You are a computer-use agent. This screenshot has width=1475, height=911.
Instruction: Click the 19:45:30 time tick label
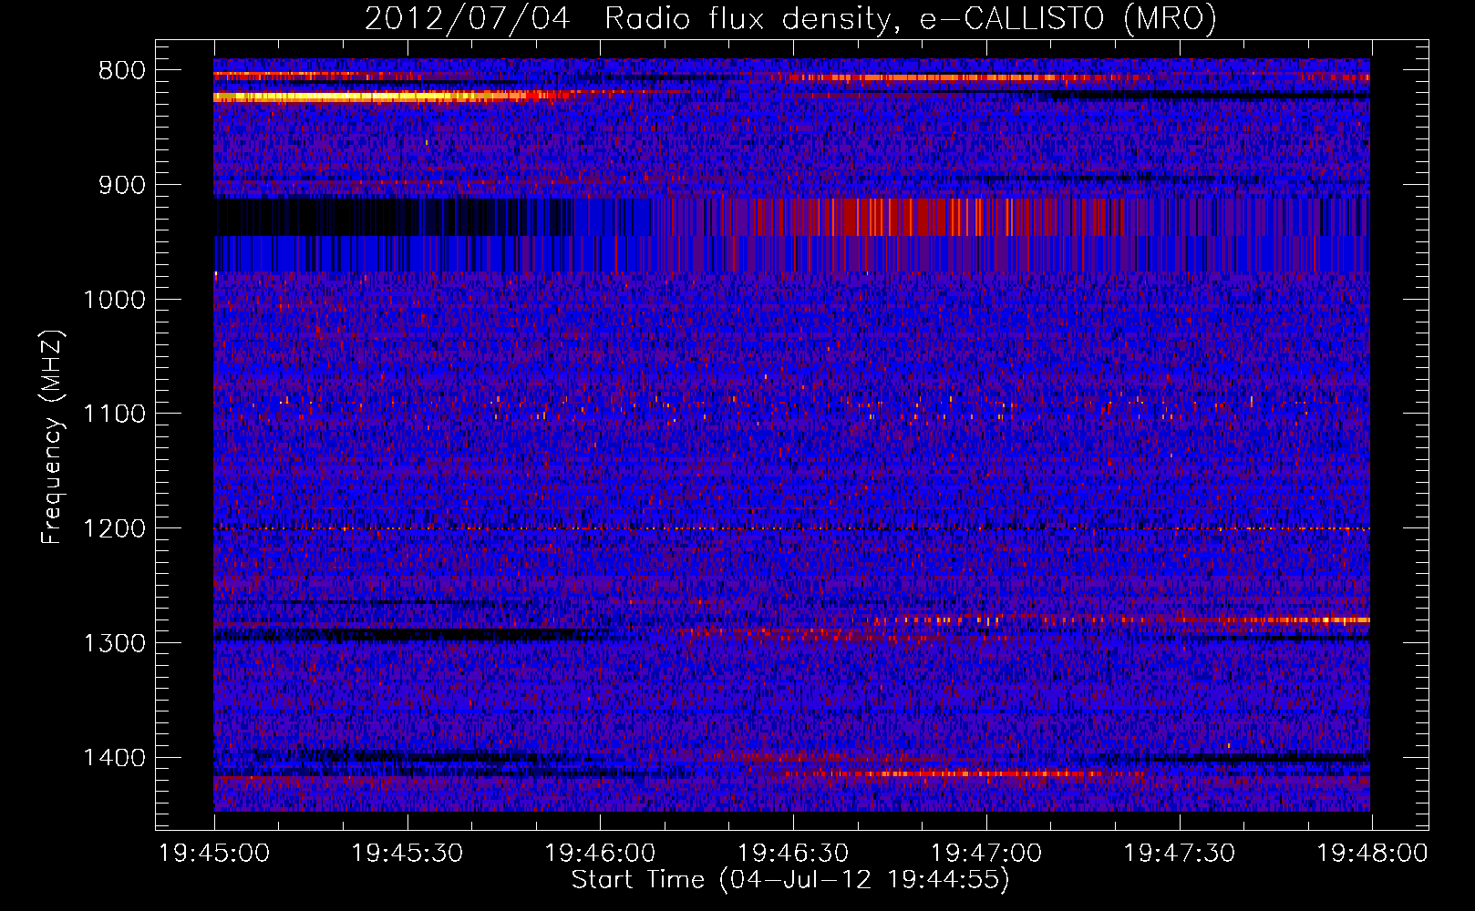tap(407, 854)
